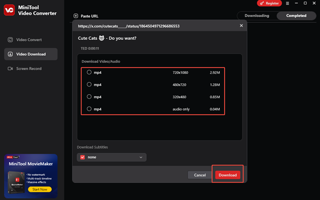
Task: Click the audio only text
Action: [x=181, y=109]
